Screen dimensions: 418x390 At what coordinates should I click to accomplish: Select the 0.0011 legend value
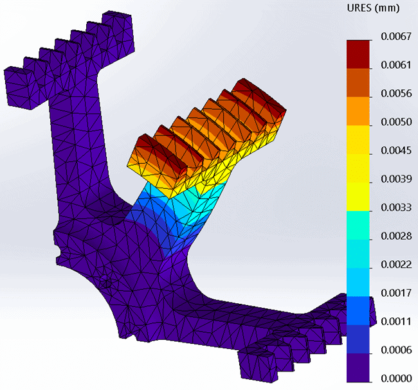396,321
